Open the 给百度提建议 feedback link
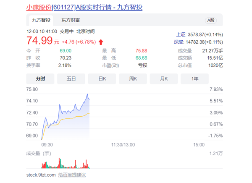This screenshot has height=183, width=252. [72, 175]
